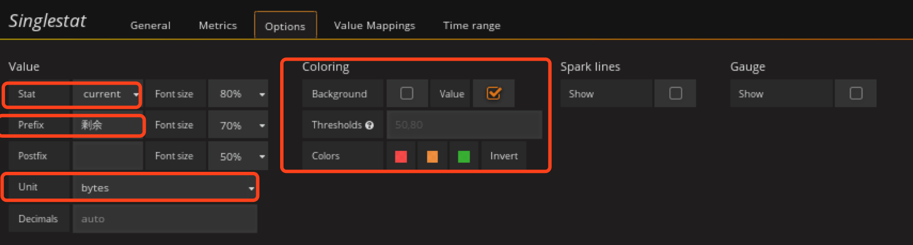Enable Spark lines Show checkbox

tap(675, 94)
